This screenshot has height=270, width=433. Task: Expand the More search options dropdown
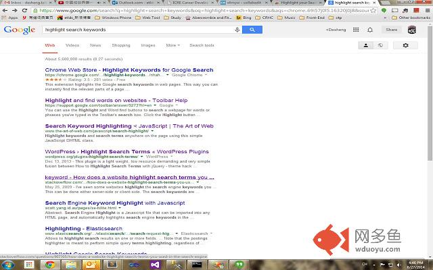point(173,45)
